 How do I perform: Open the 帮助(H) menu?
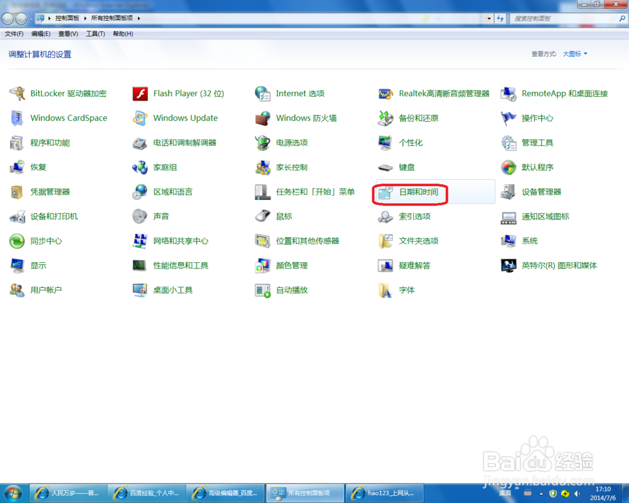pyautogui.click(x=123, y=34)
